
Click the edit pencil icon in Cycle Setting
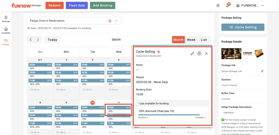(192, 53)
